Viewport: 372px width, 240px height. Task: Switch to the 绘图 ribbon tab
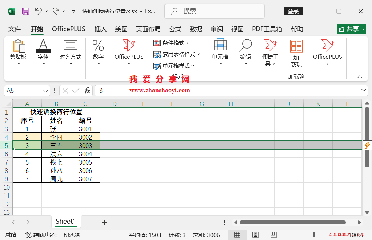click(121, 29)
